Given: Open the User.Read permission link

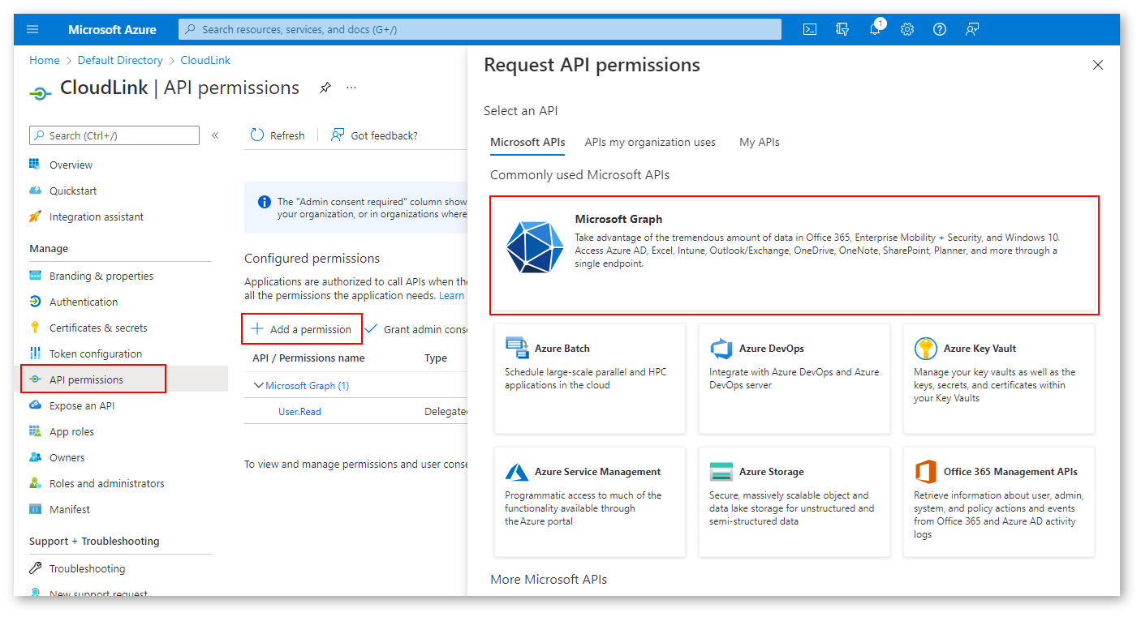Looking at the screenshot, I should click(299, 412).
